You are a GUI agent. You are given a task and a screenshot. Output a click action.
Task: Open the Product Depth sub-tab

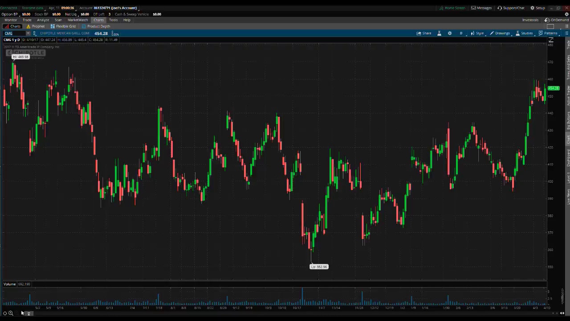click(x=96, y=26)
